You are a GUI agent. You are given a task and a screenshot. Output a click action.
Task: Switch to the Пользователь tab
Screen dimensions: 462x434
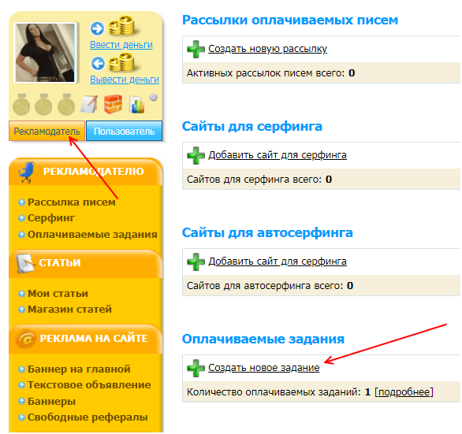124,131
